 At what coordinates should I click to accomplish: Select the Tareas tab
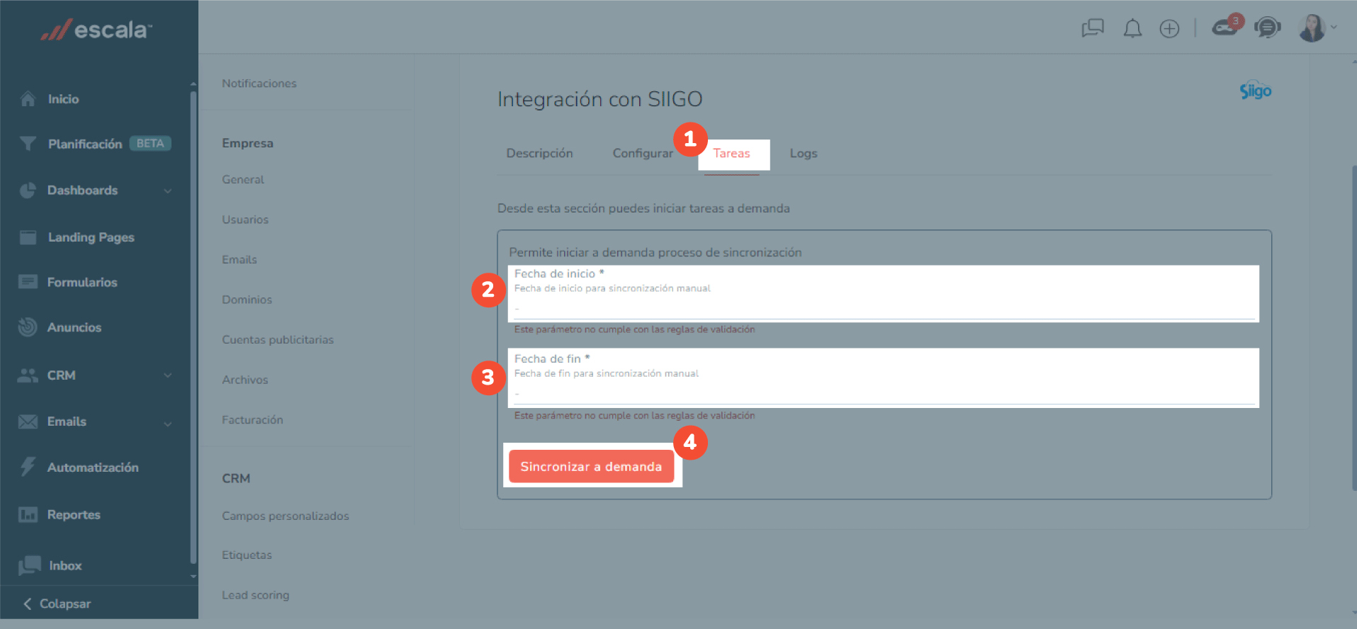pyautogui.click(x=731, y=153)
